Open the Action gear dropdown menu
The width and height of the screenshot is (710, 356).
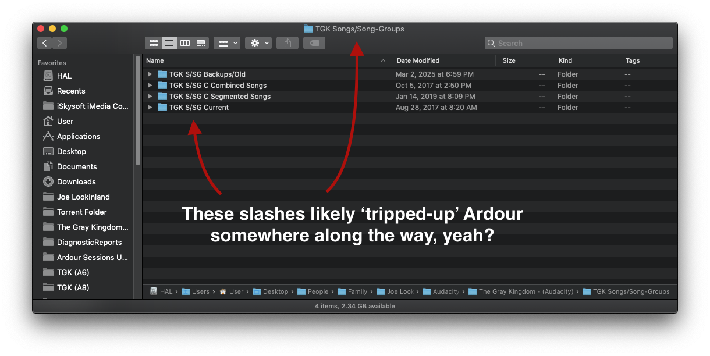pyautogui.click(x=258, y=43)
